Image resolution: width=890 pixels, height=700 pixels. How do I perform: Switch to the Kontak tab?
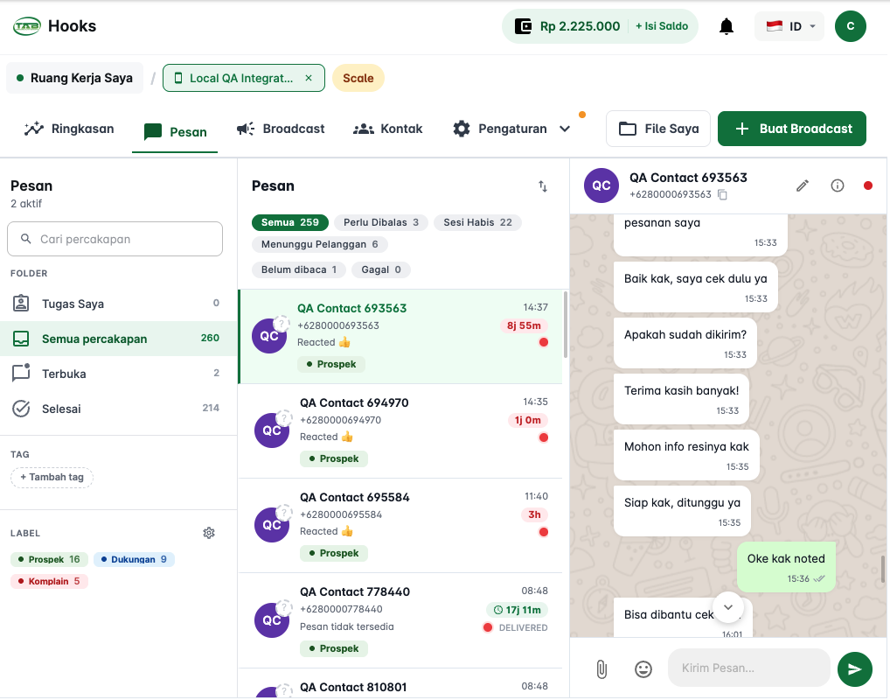click(387, 129)
